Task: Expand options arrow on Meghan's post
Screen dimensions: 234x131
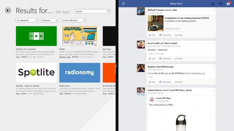Action: 213,67
